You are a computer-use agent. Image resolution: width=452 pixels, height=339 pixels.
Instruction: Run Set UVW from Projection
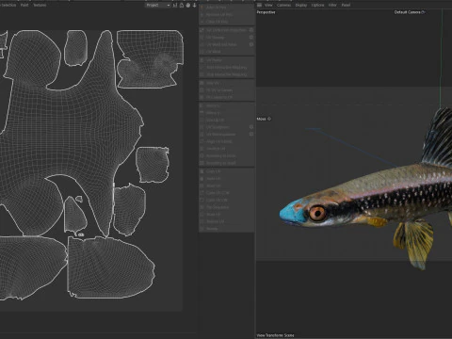point(226,30)
